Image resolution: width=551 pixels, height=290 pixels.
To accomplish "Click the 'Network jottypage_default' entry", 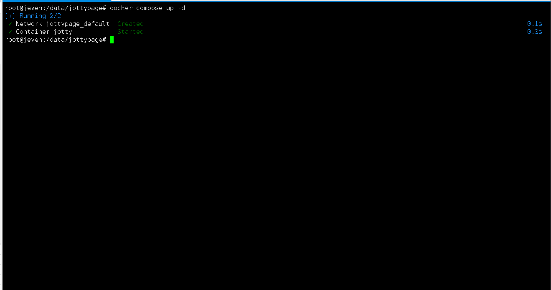I will pos(63,24).
